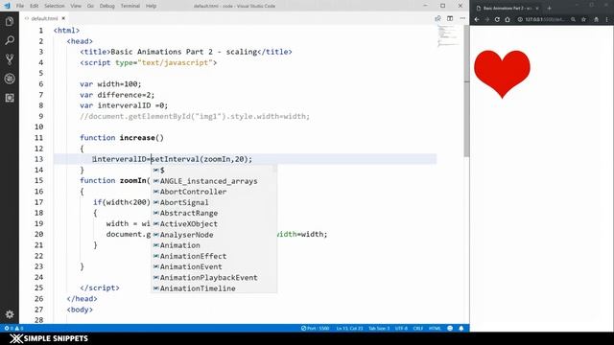Close the default.html editor tab
614x345 pixels.
pos(63,18)
